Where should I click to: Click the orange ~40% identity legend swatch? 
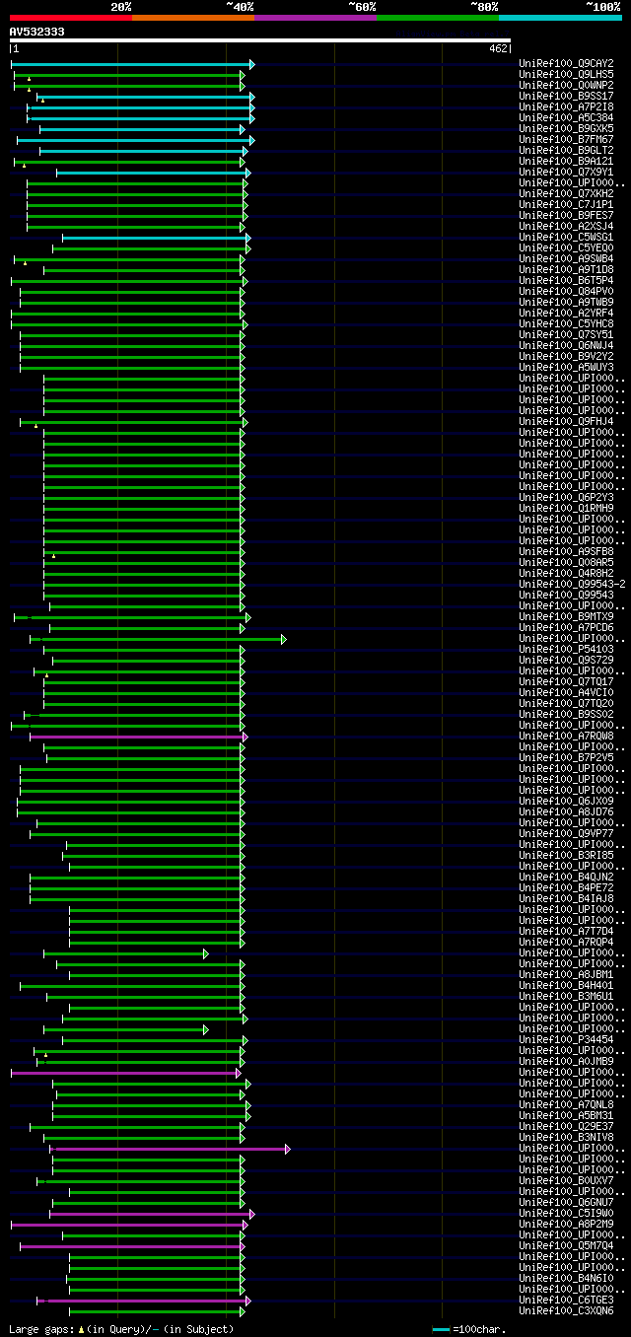pos(192,17)
